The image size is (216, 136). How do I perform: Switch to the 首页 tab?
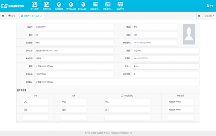pos(12,16)
